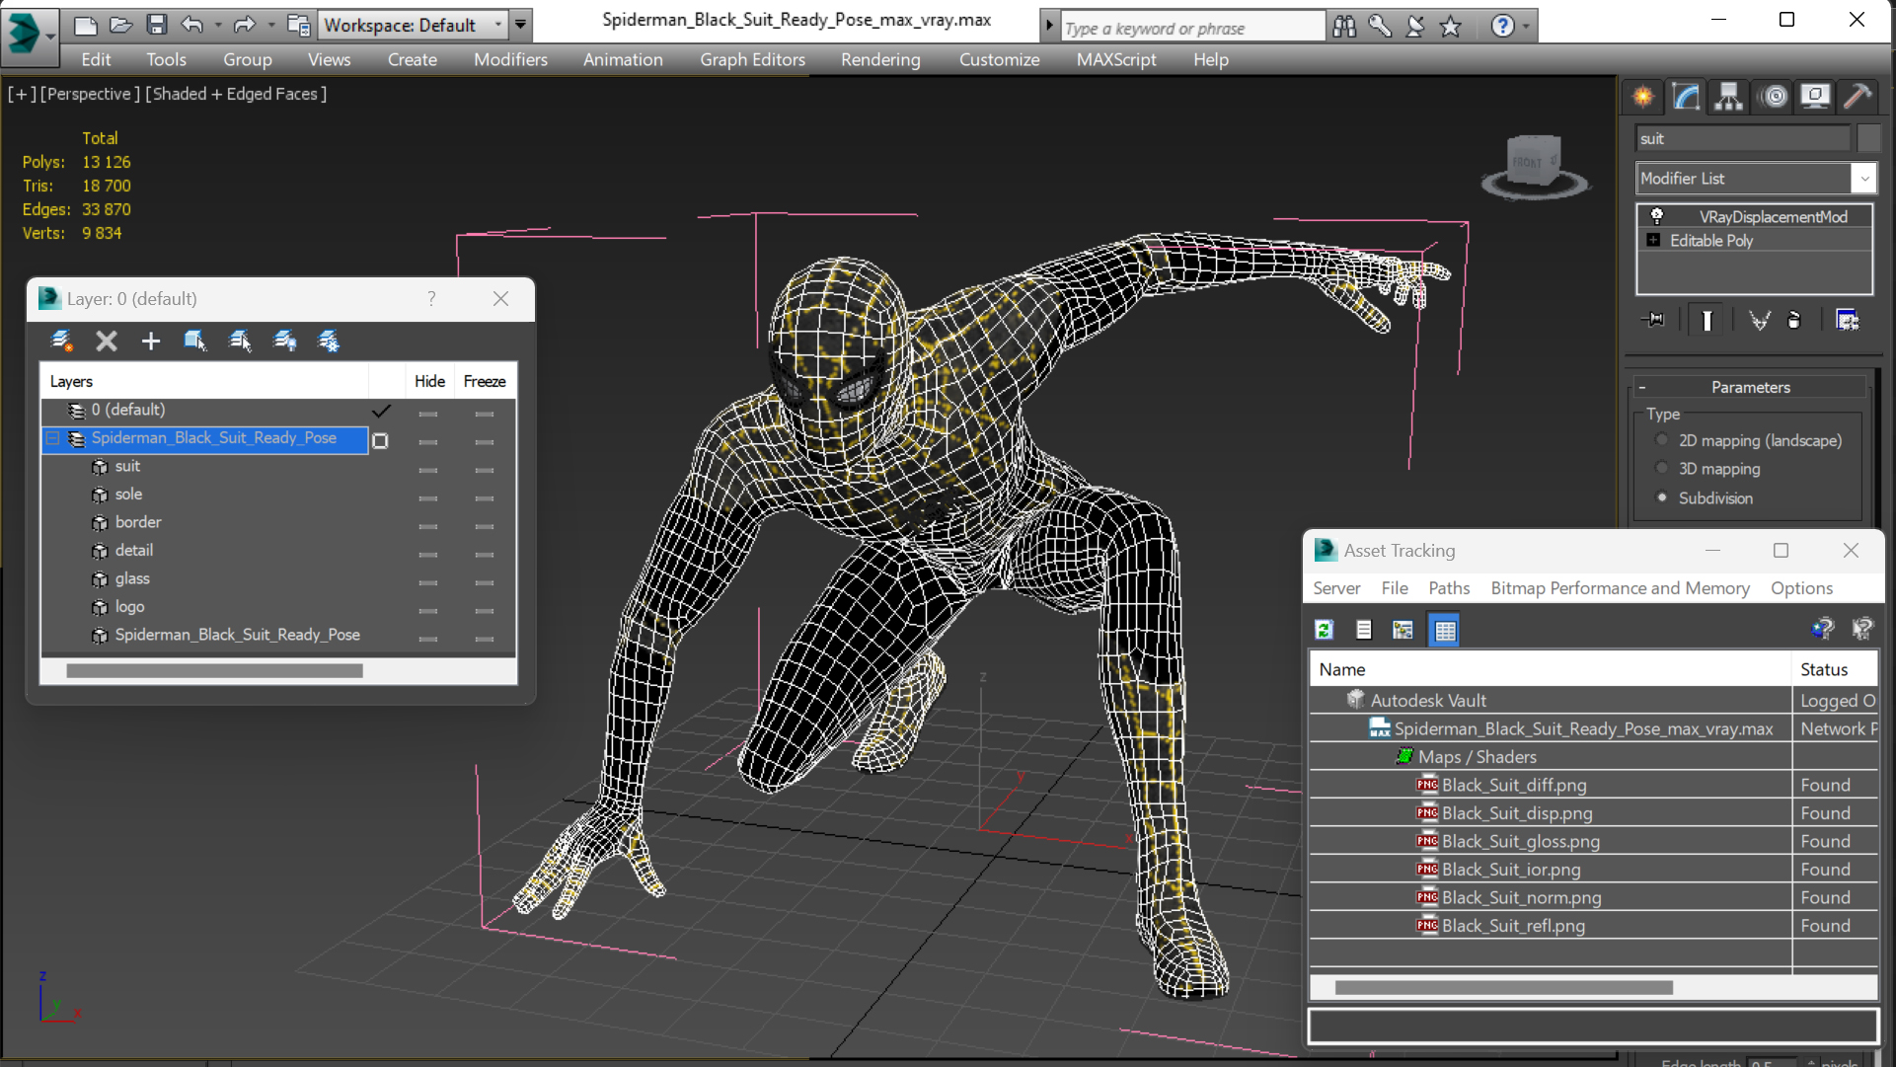Toggle Freeze for sole object
1896x1067 pixels.
click(484, 497)
